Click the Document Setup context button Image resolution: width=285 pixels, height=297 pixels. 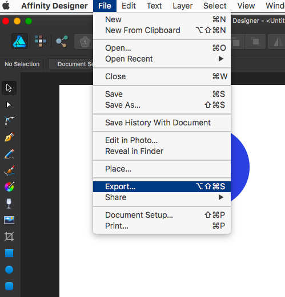click(71, 64)
